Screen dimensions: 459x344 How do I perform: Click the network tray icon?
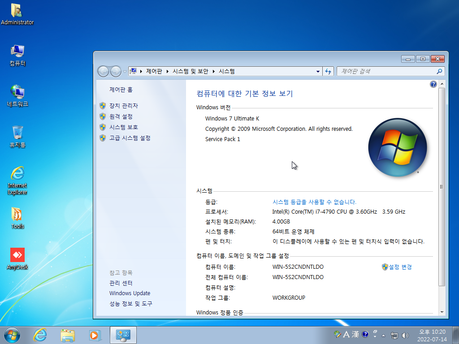(x=394, y=335)
